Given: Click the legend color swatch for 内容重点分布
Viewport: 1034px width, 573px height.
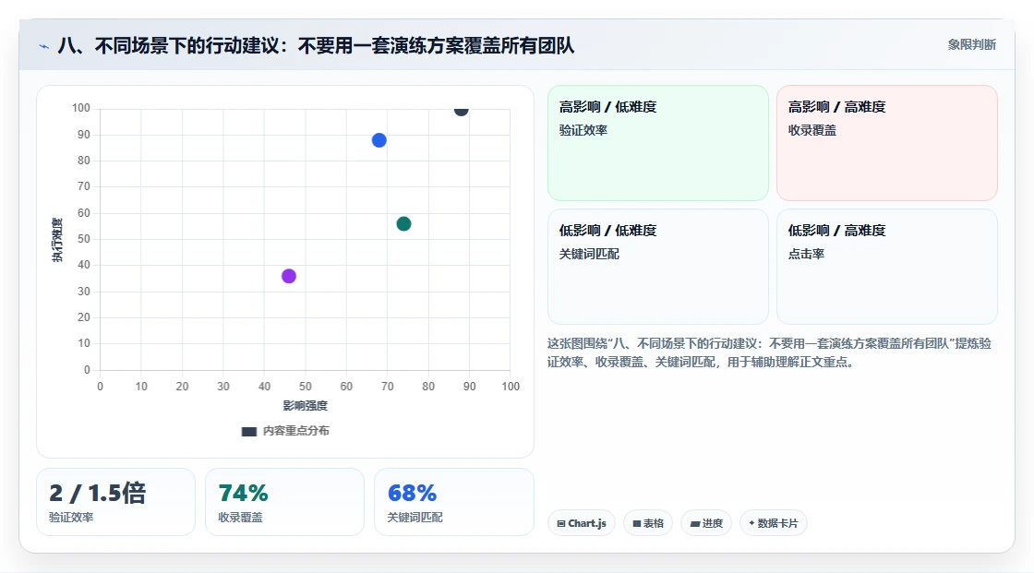Looking at the screenshot, I should [248, 431].
